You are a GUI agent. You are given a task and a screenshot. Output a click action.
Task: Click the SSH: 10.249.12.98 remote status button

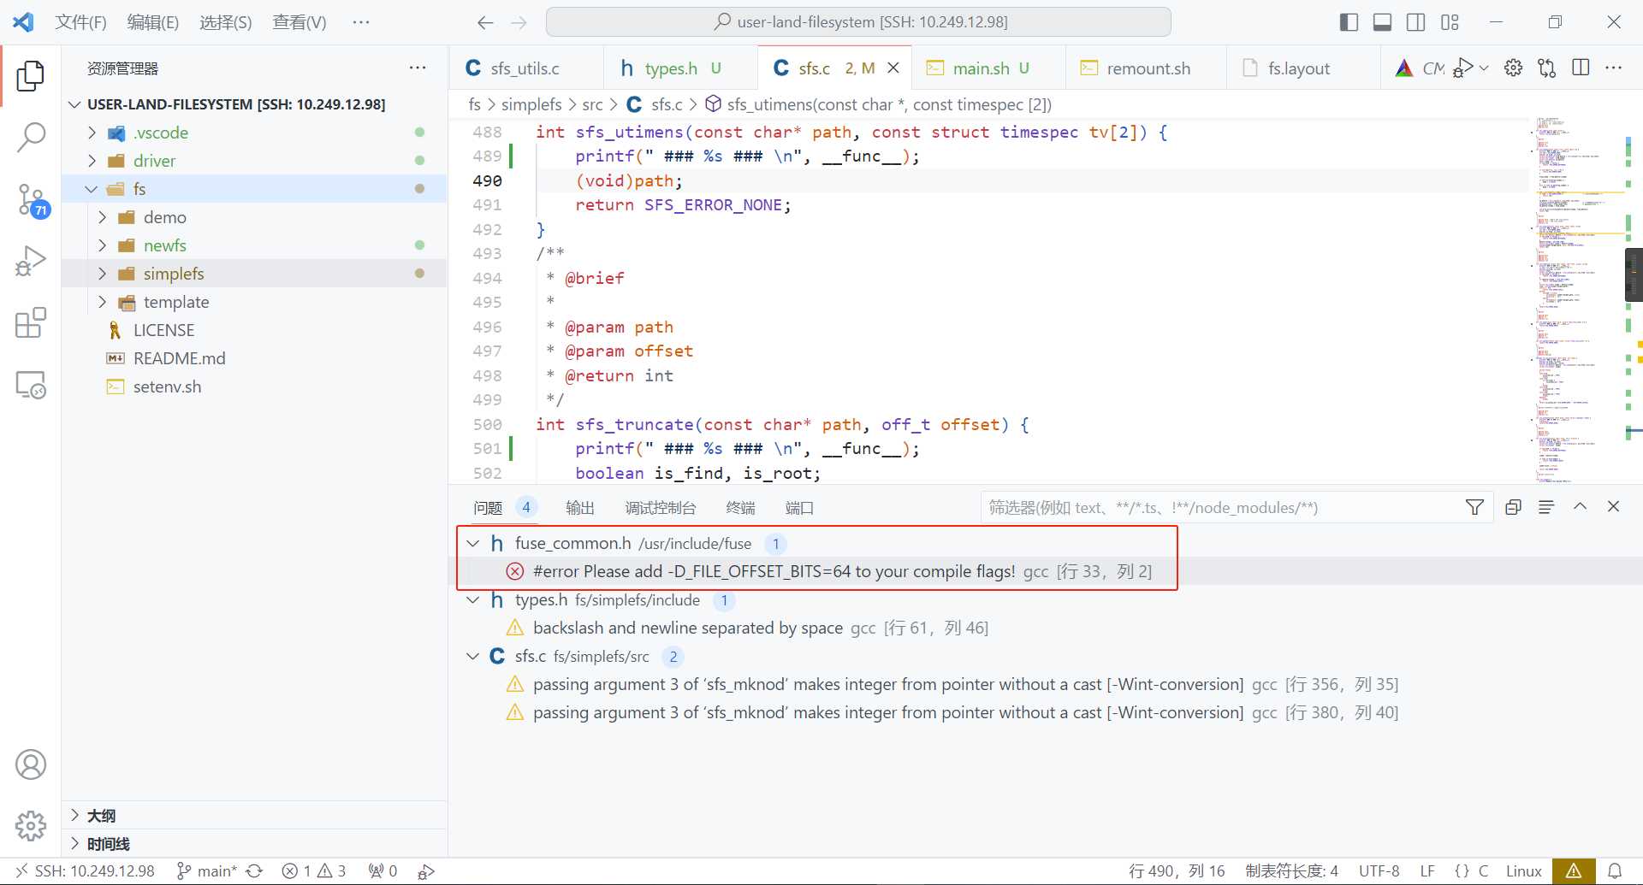tap(85, 871)
